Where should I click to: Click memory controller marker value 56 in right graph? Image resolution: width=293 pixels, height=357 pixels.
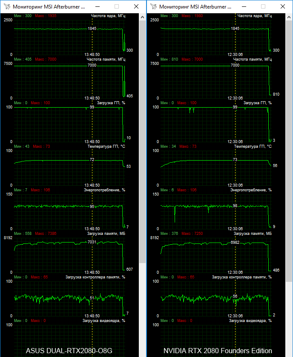[235, 296]
